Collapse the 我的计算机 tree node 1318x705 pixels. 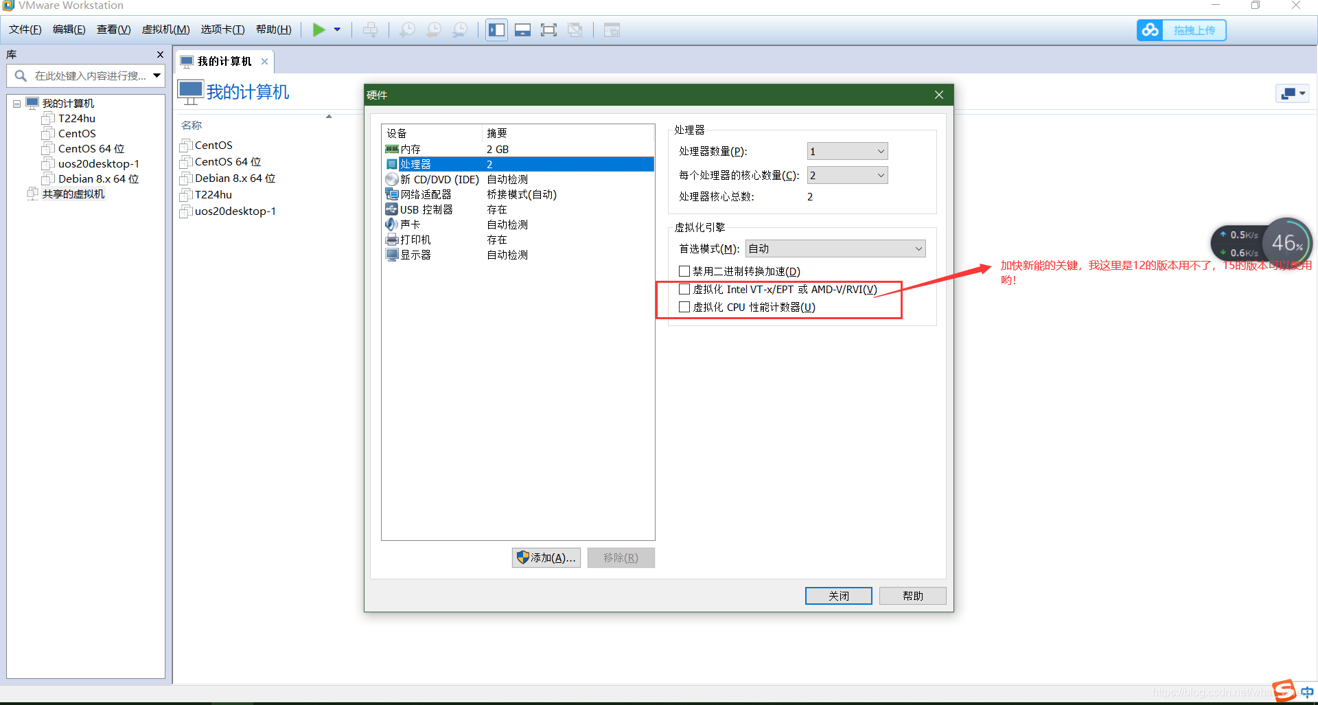pos(16,104)
